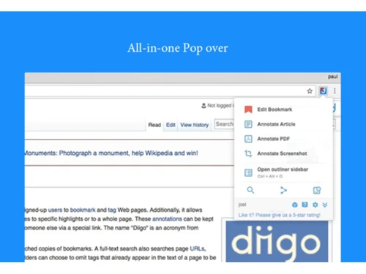Click the outliner sidebar icon
Viewport: 366px width, 274px height.
coord(248,172)
